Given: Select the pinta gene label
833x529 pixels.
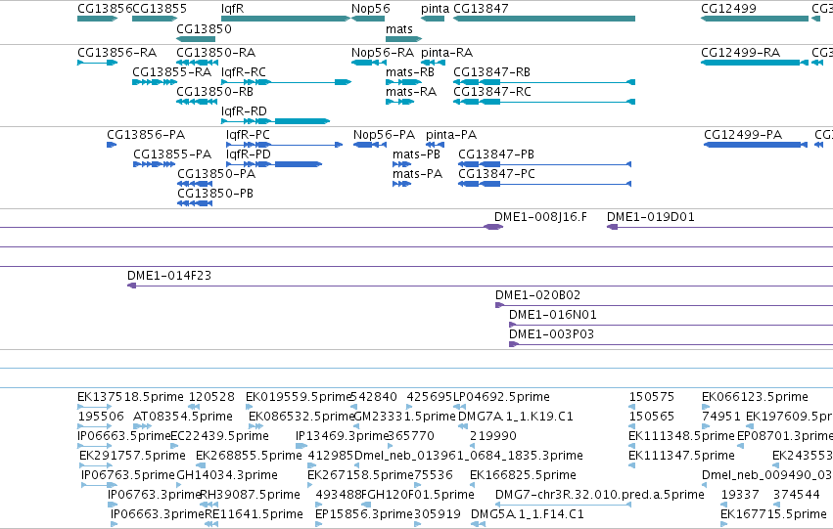Looking at the screenshot, I should 435,9.
